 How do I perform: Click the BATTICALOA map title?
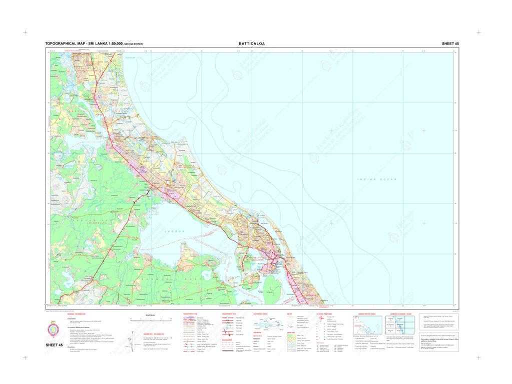pos(251,43)
